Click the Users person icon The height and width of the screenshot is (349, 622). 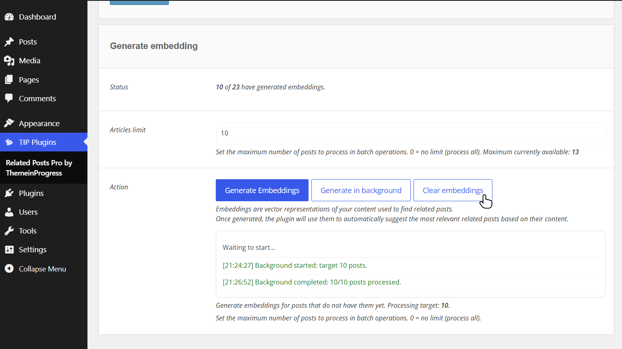pos(9,212)
